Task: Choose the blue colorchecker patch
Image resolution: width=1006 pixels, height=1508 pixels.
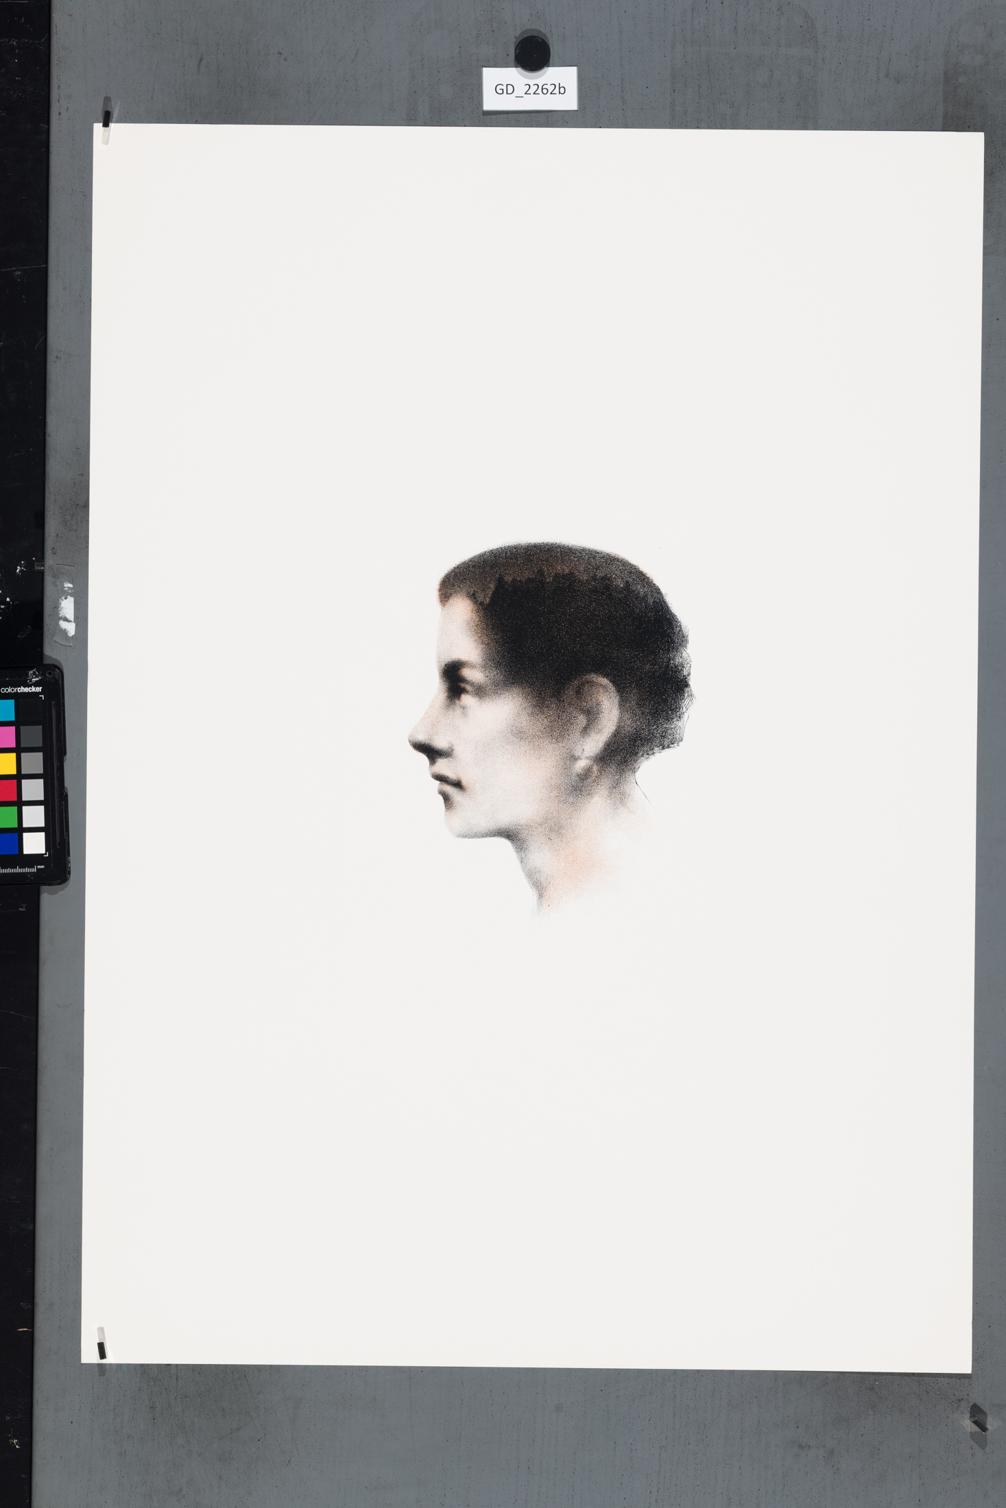Action: (7, 843)
